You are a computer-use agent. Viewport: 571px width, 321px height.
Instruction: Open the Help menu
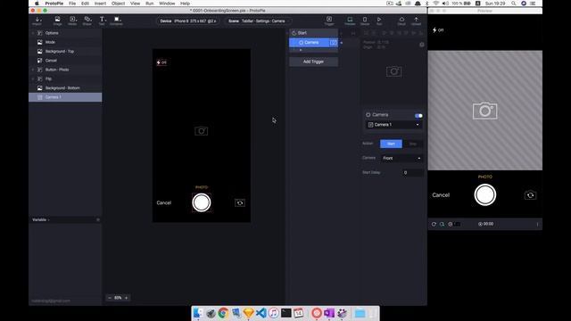coord(185,4)
